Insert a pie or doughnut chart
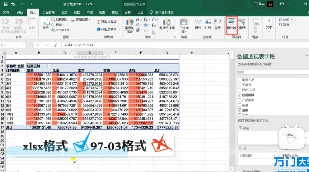 pyautogui.click(x=138, y=30)
